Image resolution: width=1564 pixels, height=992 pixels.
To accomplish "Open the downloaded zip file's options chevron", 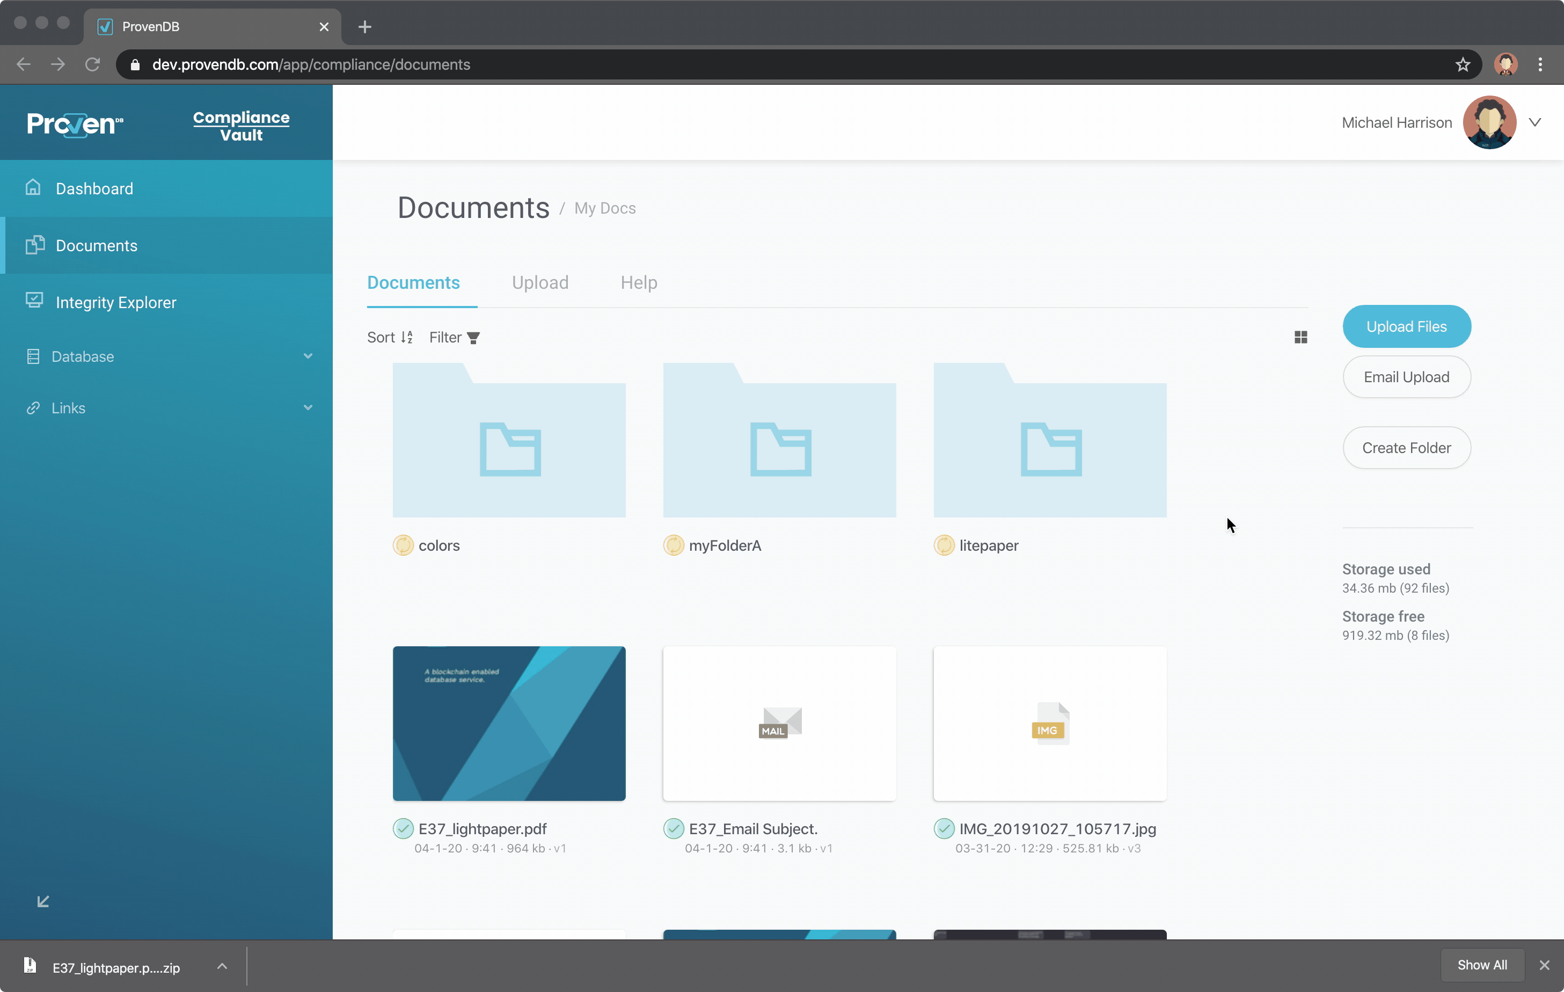I will [222, 966].
